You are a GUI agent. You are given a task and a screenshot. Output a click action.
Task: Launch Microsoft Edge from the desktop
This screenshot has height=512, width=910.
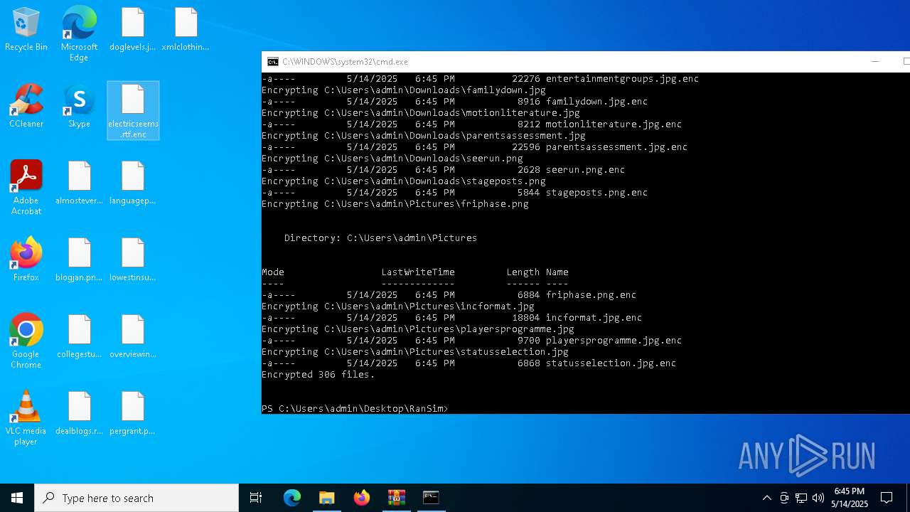tap(79, 34)
